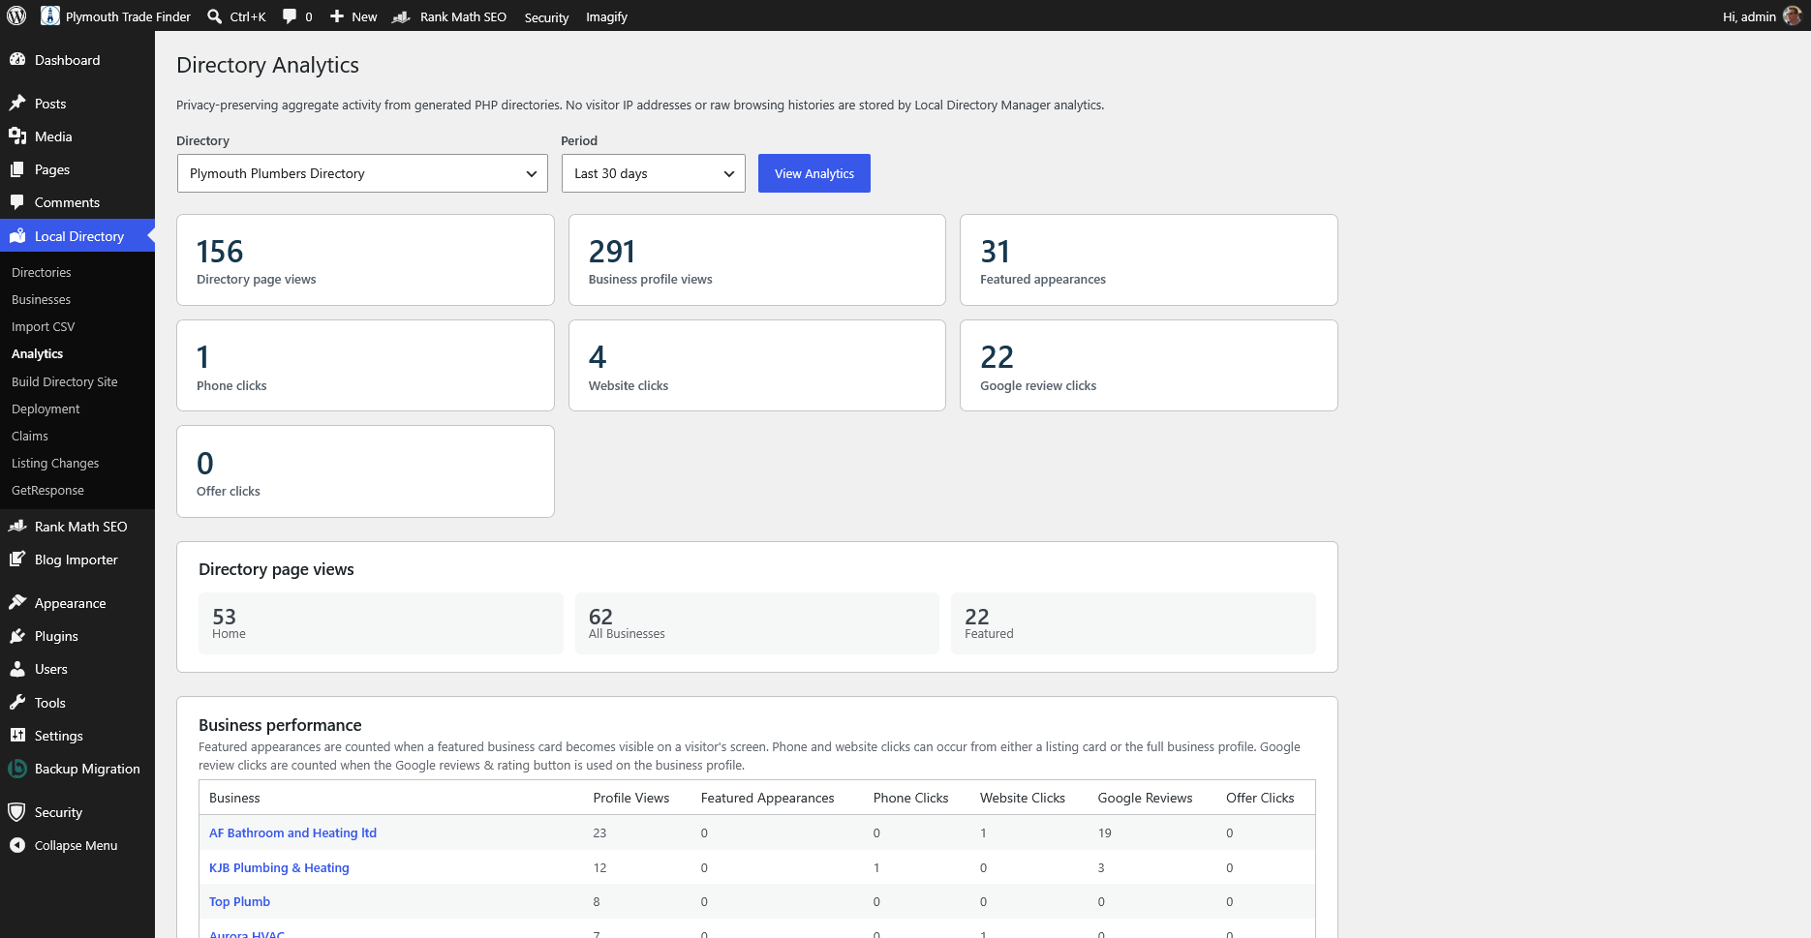Click the 31 Featured appearances card

[1149, 259]
